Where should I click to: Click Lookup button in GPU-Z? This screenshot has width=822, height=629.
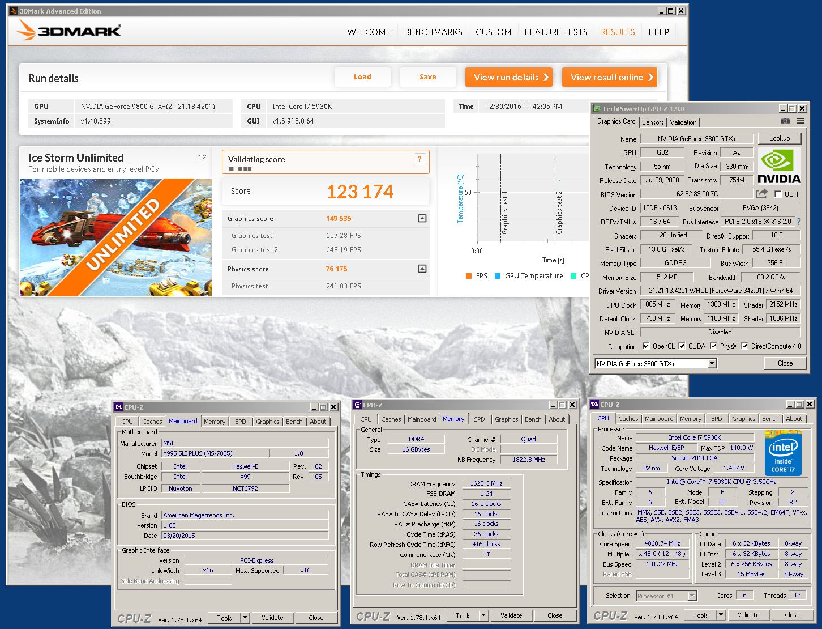click(780, 138)
